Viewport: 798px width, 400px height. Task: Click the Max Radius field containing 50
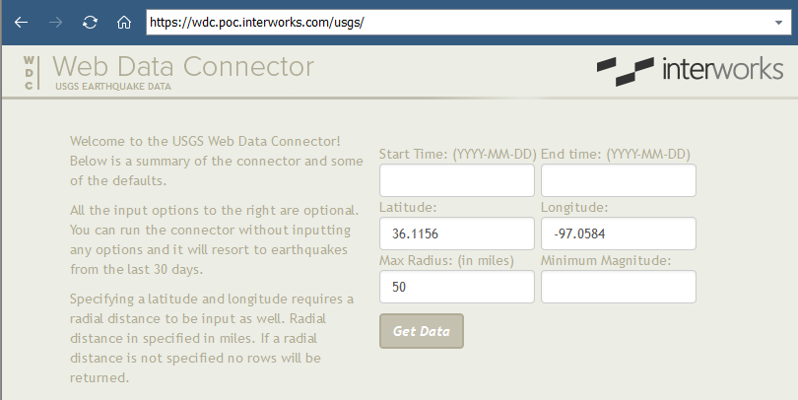(x=457, y=287)
